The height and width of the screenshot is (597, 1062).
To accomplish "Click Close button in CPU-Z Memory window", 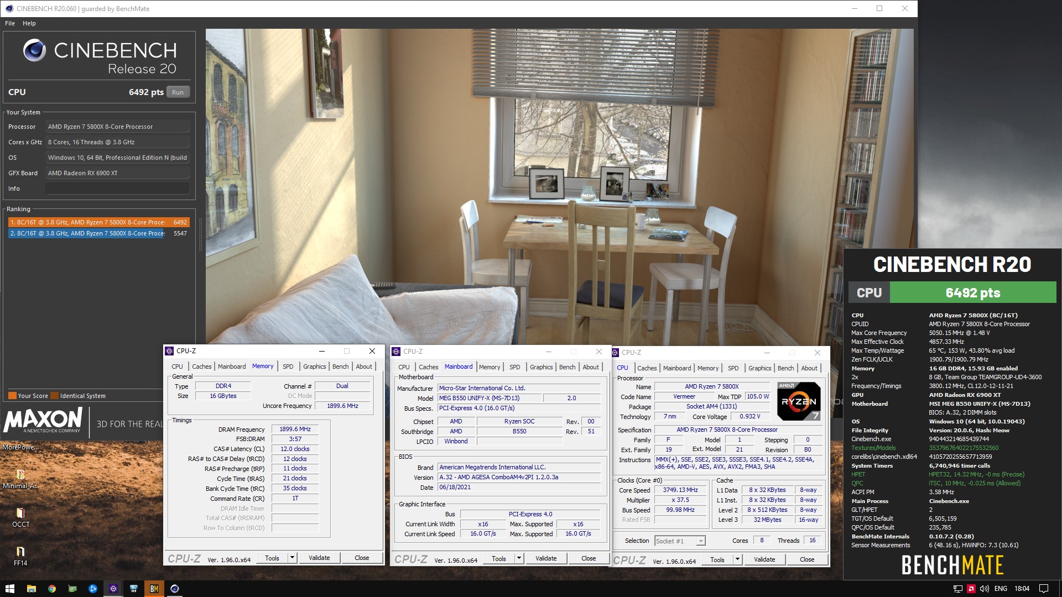I will point(362,558).
